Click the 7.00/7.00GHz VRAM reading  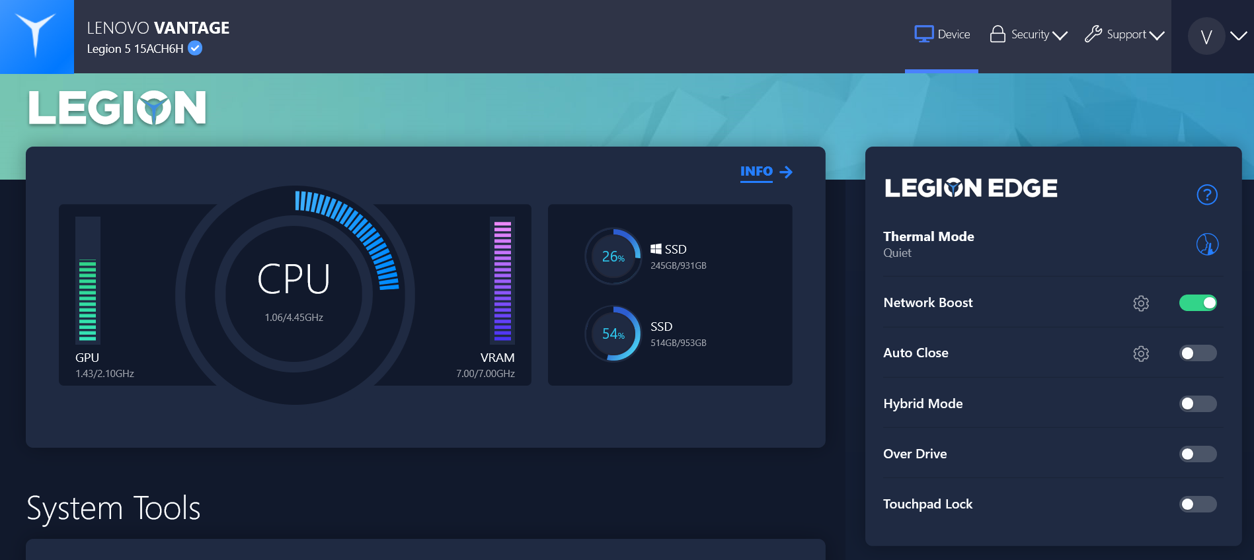(x=485, y=374)
